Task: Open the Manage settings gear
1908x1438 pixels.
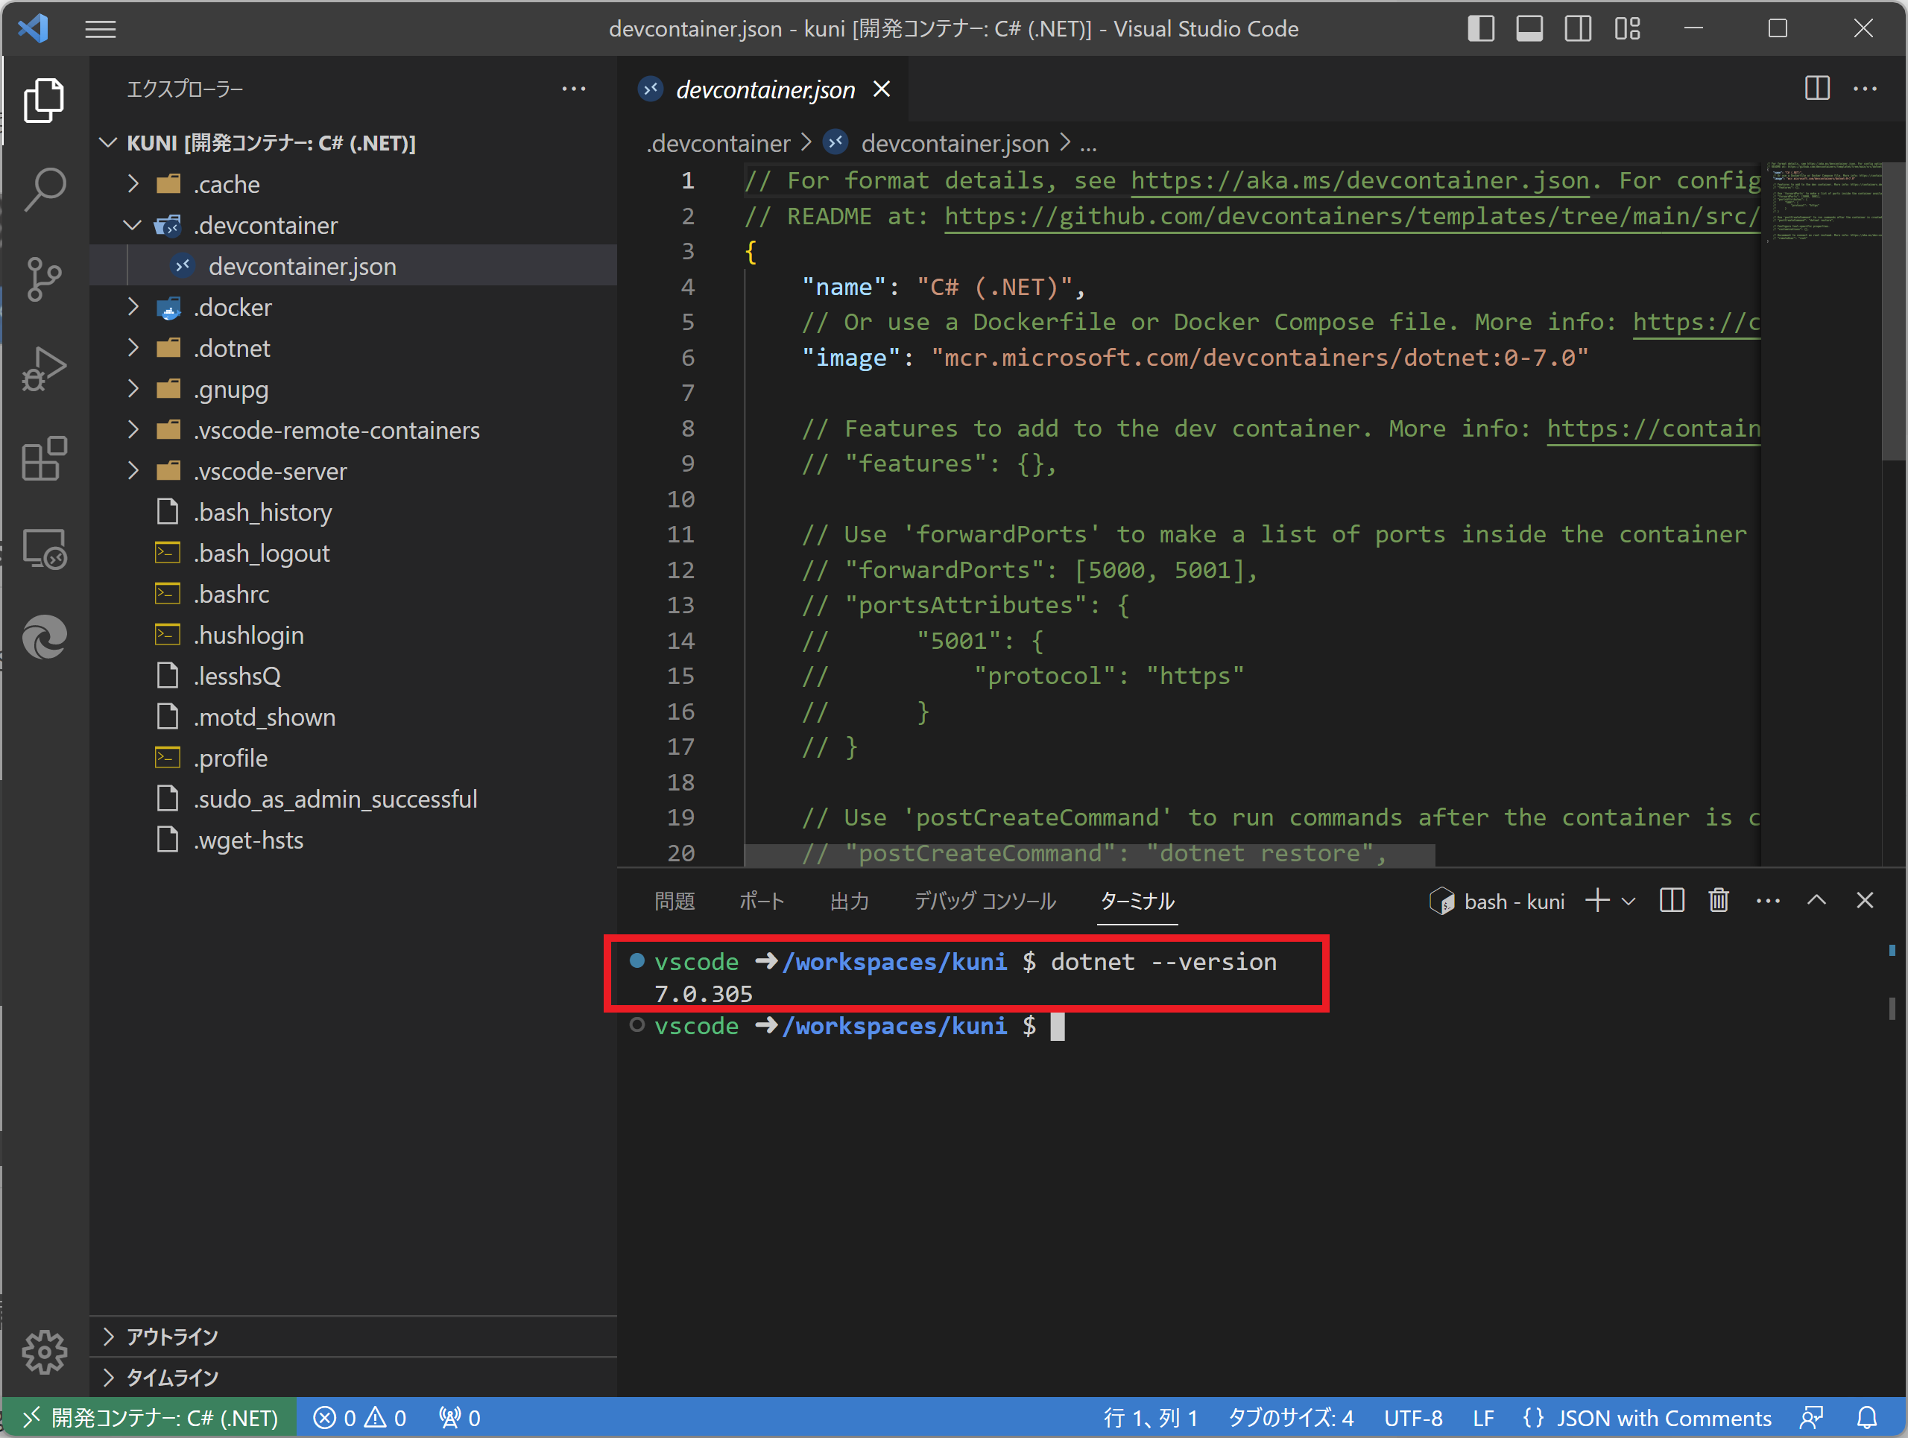Action: pos(44,1352)
